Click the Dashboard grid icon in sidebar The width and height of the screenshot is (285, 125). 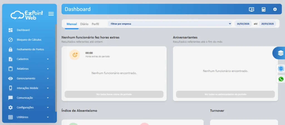(11, 30)
